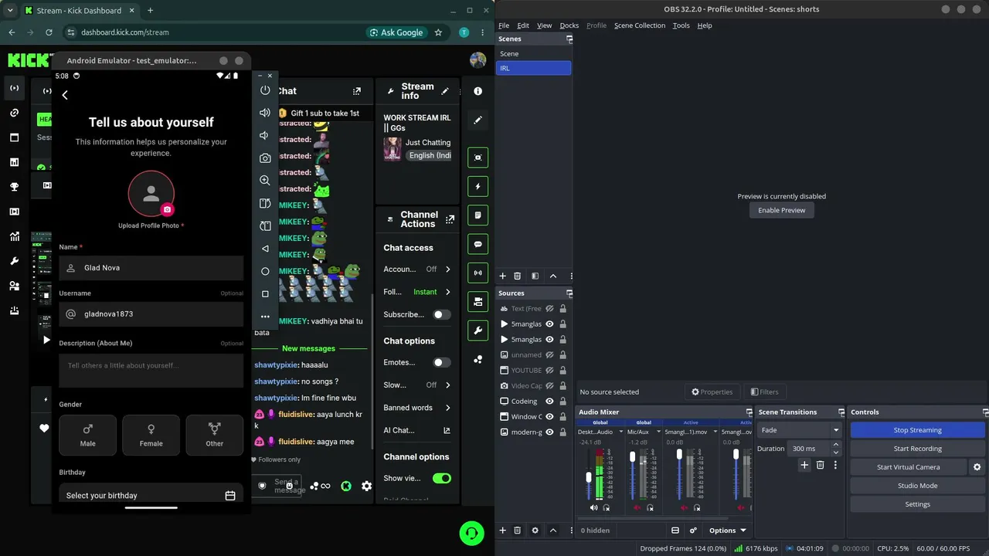Open the Select your birthday picker
Image resolution: width=989 pixels, height=556 pixels.
click(151, 495)
